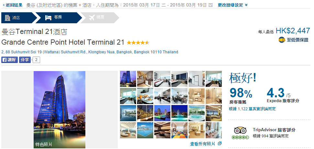Open the tennis court photo thumbnail

pos(145,130)
